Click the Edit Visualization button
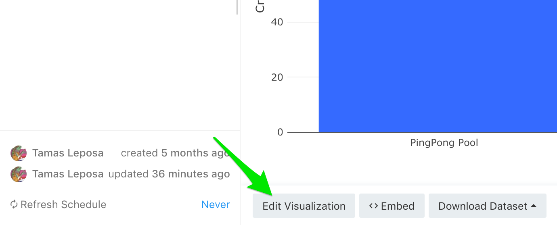 [304, 206]
